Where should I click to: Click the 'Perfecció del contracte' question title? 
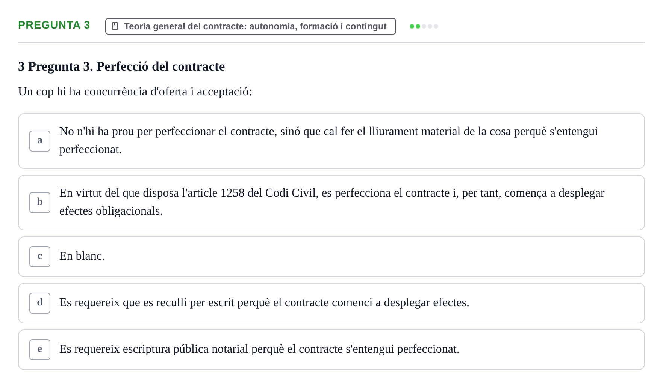click(x=121, y=66)
